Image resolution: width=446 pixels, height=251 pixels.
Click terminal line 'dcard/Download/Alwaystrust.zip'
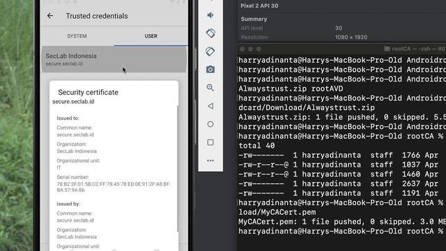(x=307, y=108)
